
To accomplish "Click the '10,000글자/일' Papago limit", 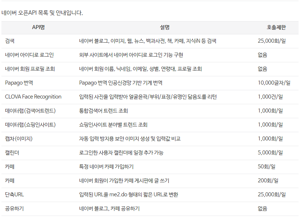I will [274, 83].
